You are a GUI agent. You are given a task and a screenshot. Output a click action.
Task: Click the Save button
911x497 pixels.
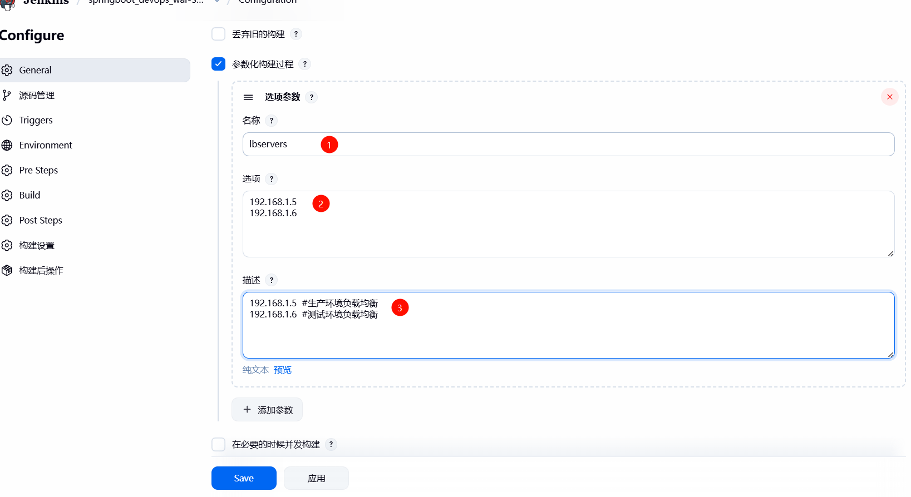point(244,478)
